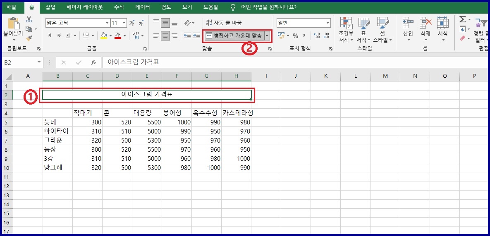Select column J header
Image resolution: width=490 pixels, height=236 pixels.
pos(296,76)
